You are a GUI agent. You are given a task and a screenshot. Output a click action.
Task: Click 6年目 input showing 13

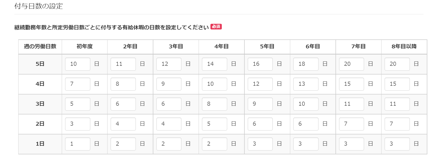pyautogui.click(x=306, y=84)
